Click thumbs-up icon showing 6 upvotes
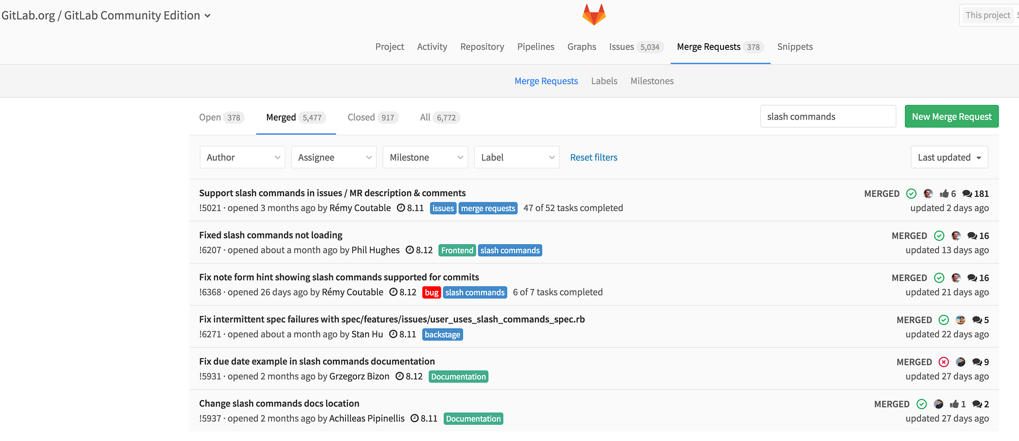Screen dimensions: 1019x441 pos(944,194)
